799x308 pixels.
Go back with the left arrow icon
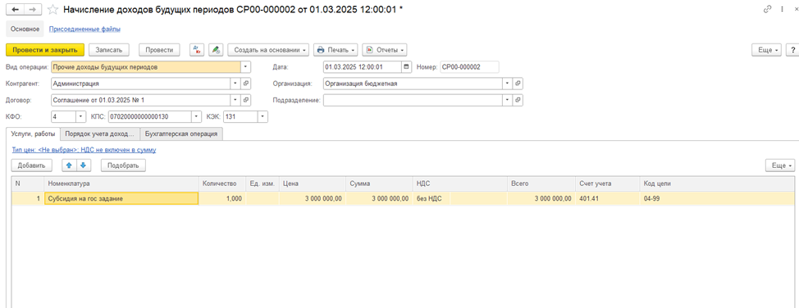tap(16, 9)
